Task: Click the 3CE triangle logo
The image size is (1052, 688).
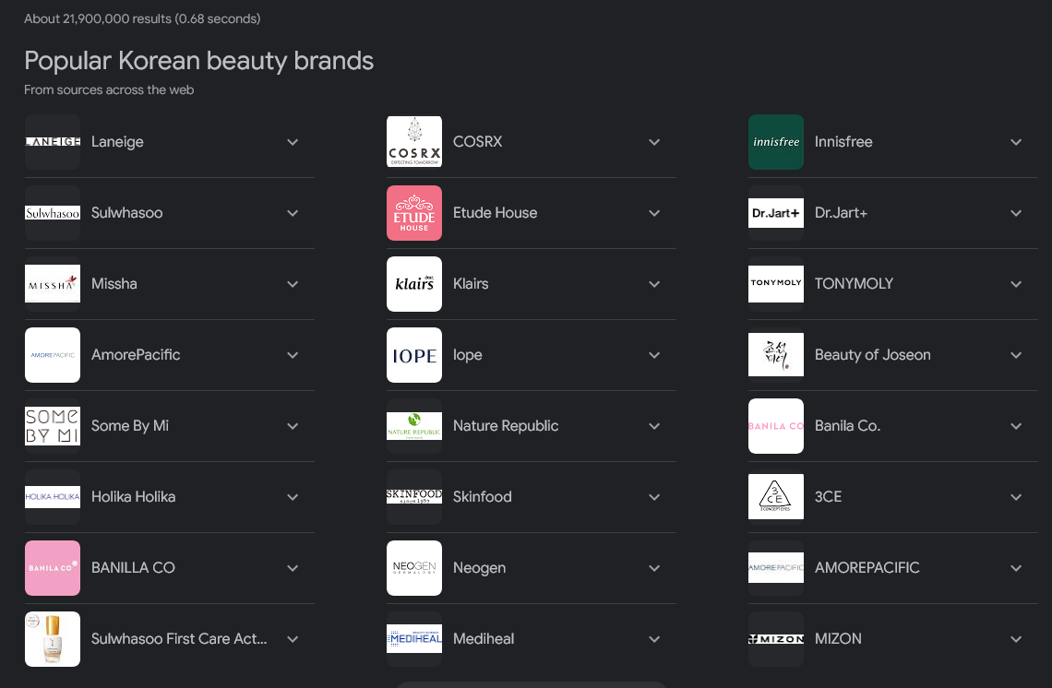Action: pos(775,497)
